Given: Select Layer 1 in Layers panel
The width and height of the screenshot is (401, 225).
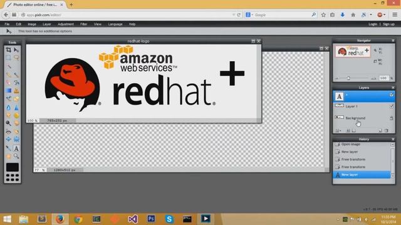Looking at the screenshot, I should [363, 106].
